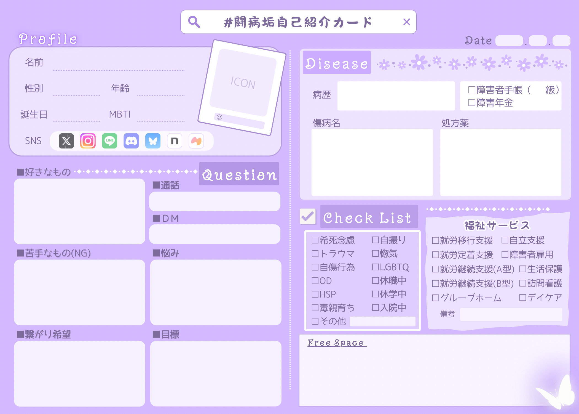Viewport: 579px width, 414px height.
Task: Toggle the LGBTQ checkbox
Action: [x=376, y=267]
